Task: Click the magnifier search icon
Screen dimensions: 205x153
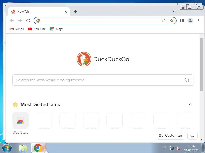Action: [x=187, y=80]
